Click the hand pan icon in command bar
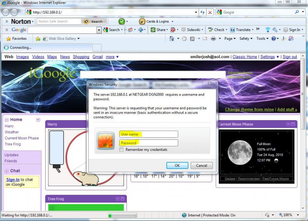 [184, 39]
